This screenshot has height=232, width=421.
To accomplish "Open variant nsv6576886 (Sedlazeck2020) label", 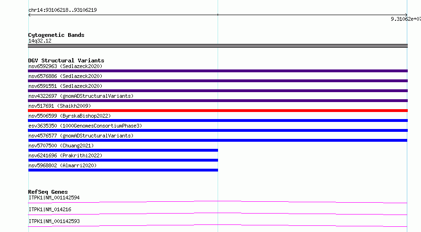I will click(65, 76).
